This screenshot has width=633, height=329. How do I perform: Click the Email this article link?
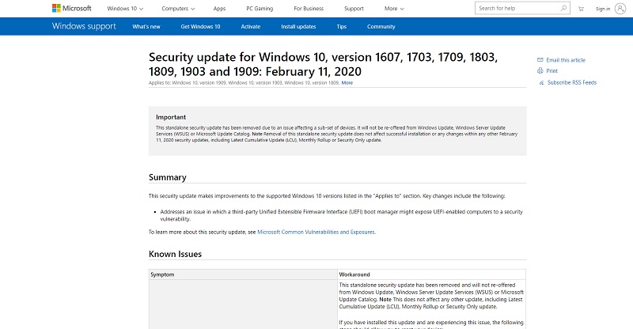coord(566,60)
